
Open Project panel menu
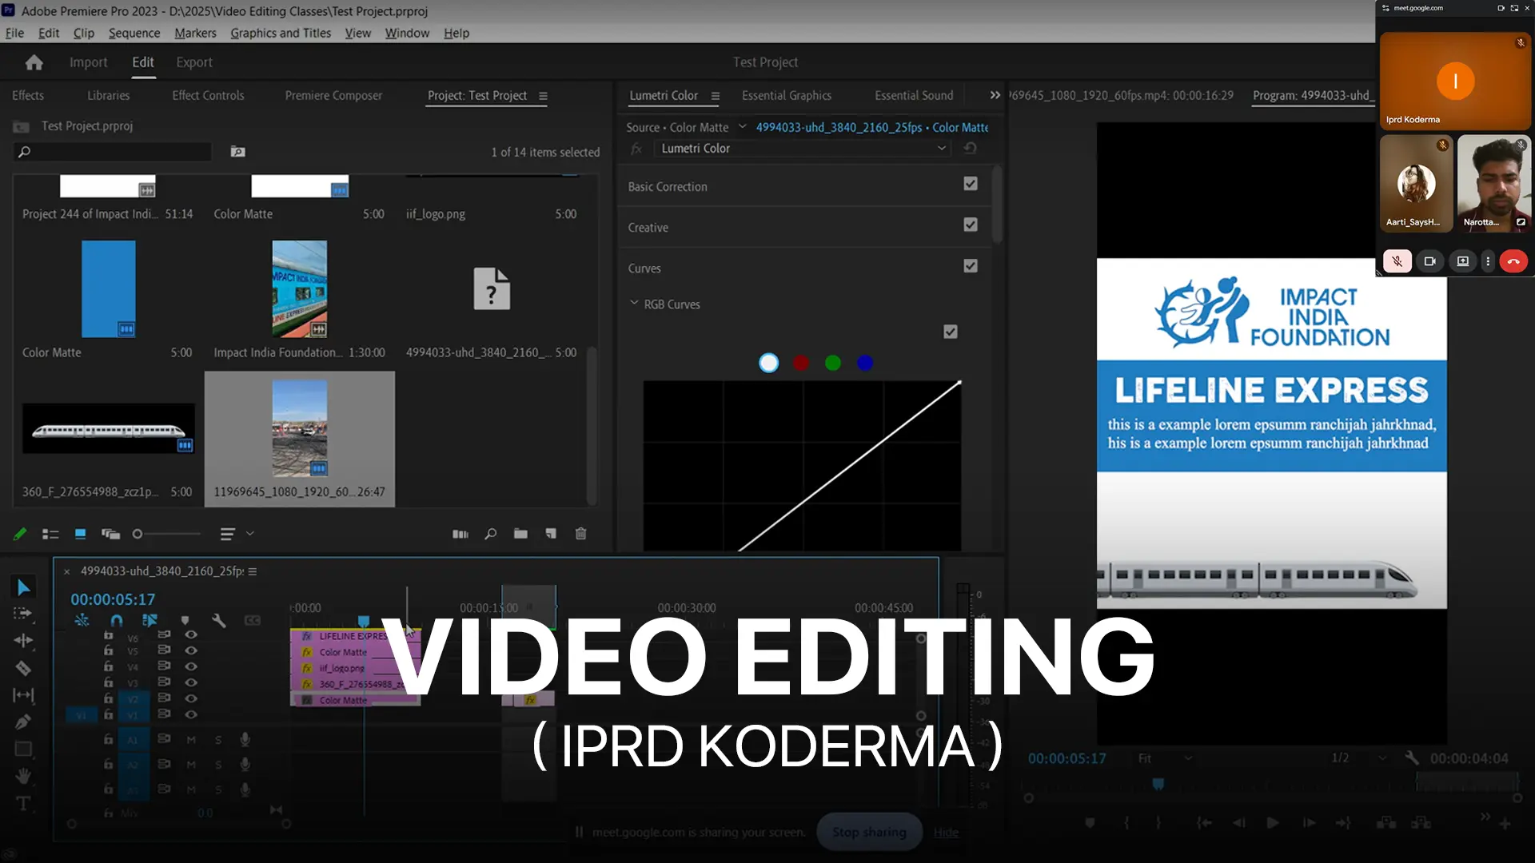[x=543, y=96]
